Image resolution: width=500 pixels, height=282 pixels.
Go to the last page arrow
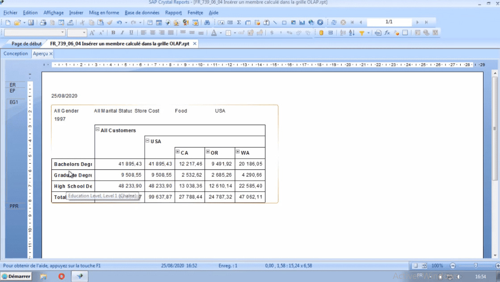click(x=427, y=22)
